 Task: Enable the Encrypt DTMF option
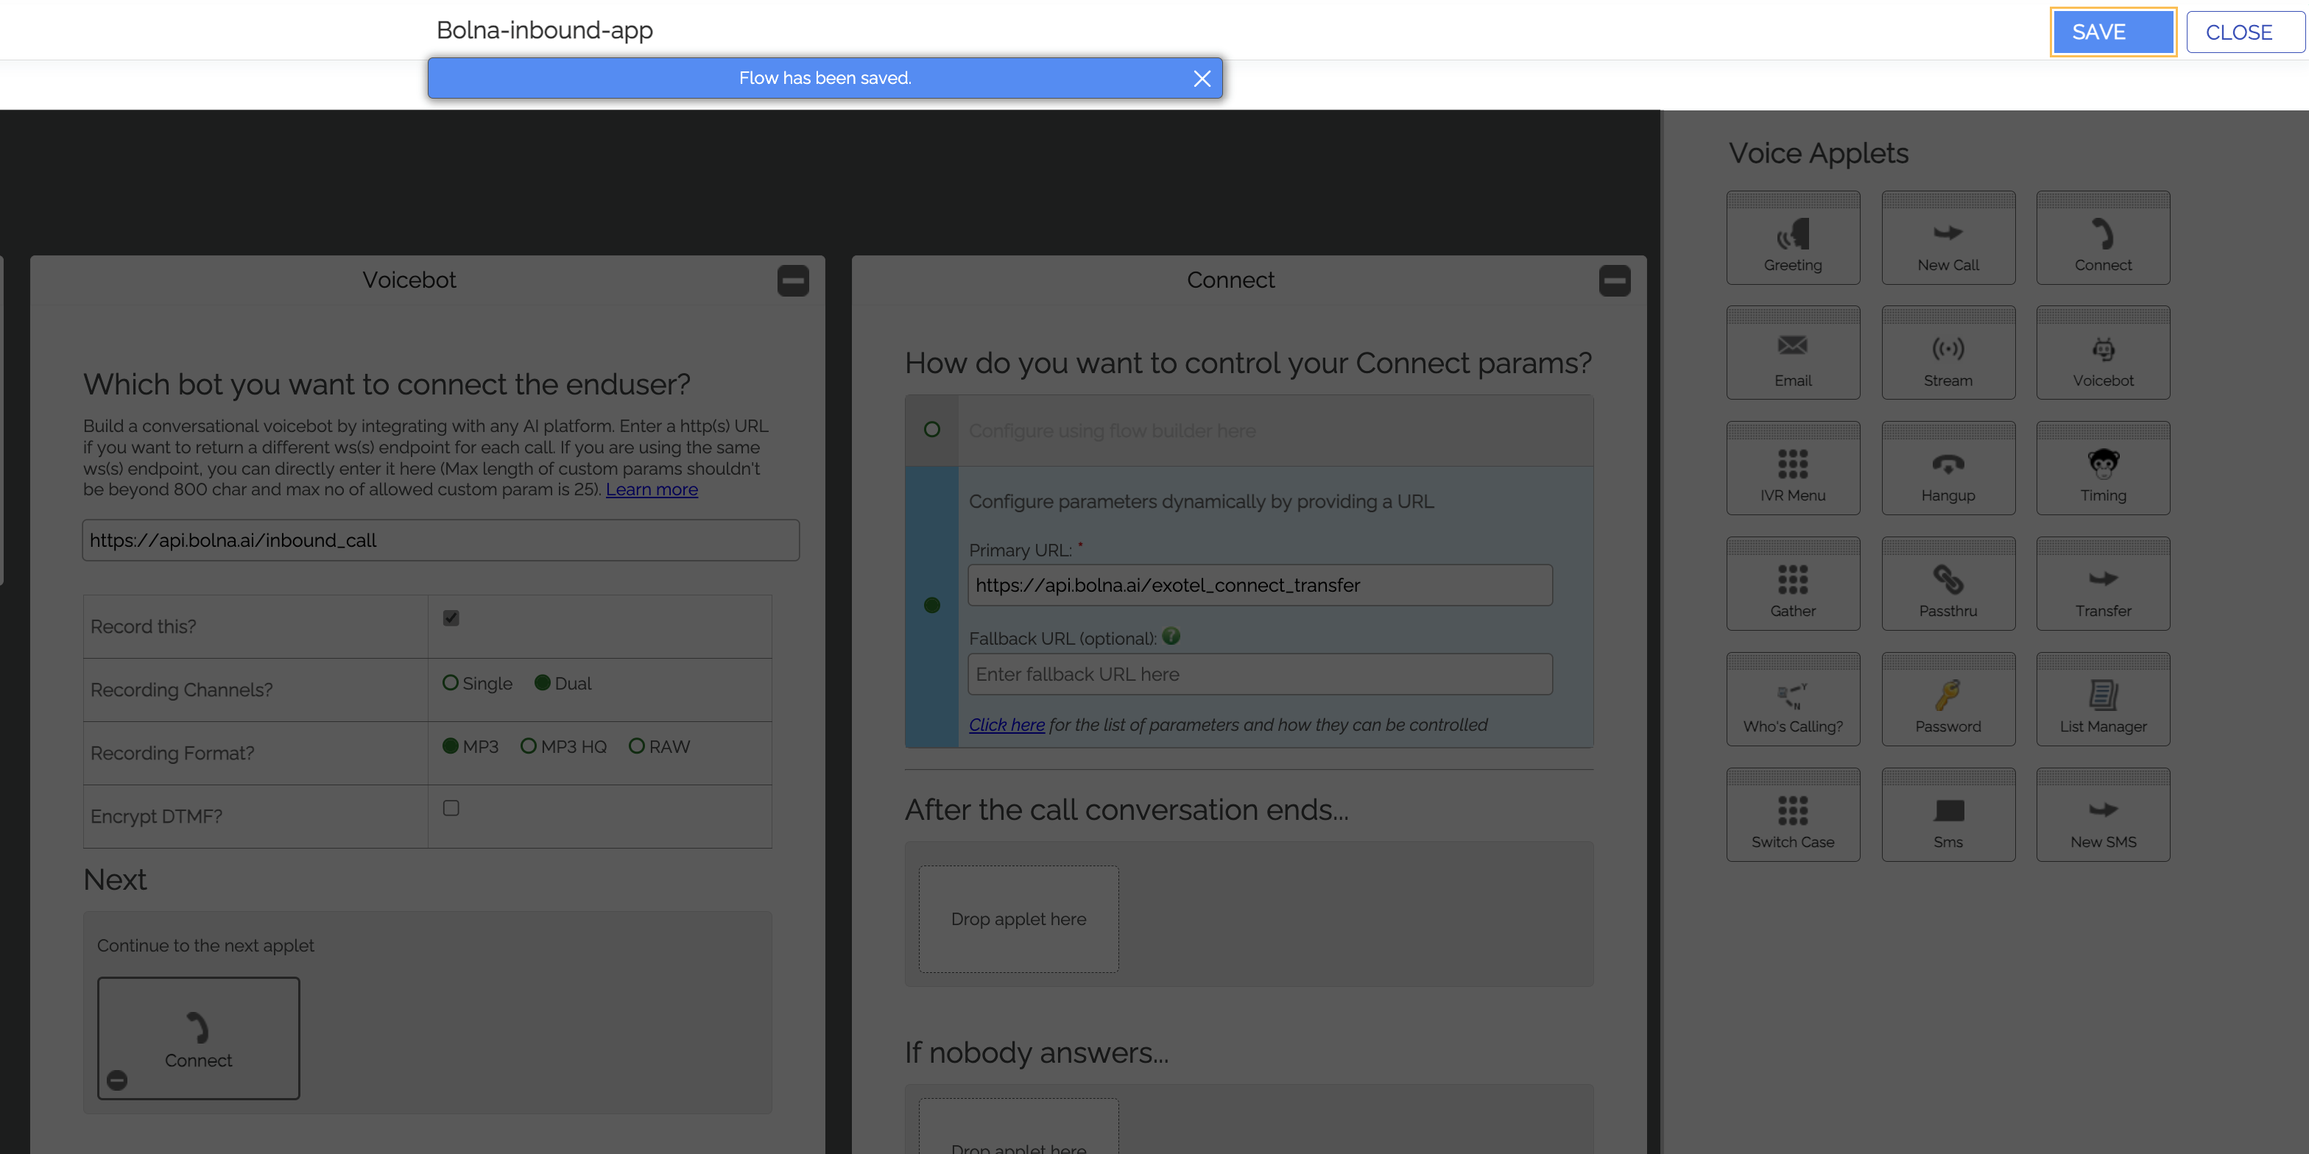[x=451, y=807]
